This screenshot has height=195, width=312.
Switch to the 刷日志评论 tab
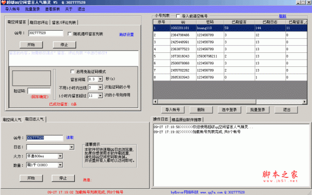[39, 22]
